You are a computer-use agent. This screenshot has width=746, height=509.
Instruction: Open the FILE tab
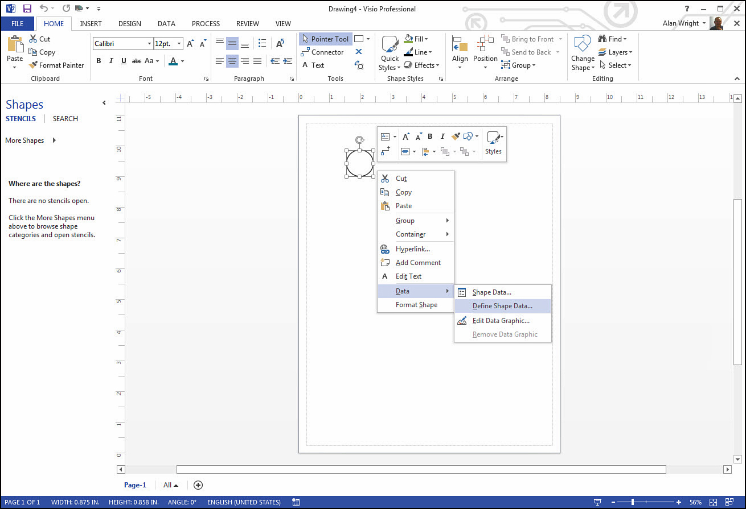pos(17,24)
